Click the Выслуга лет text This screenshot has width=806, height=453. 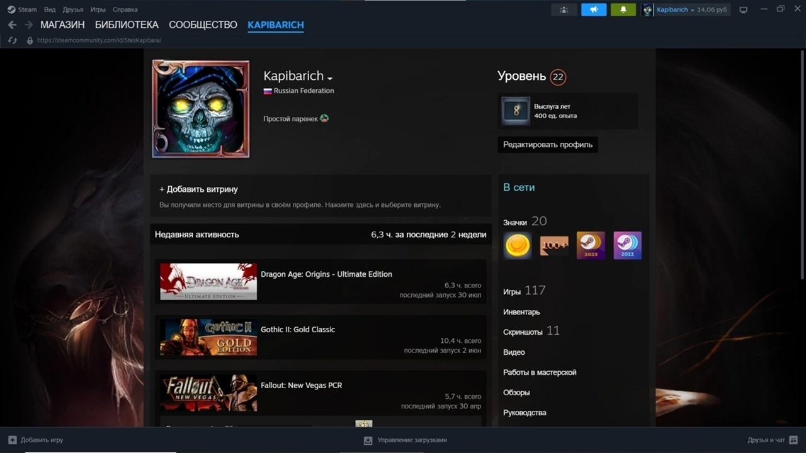coord(552,106)
